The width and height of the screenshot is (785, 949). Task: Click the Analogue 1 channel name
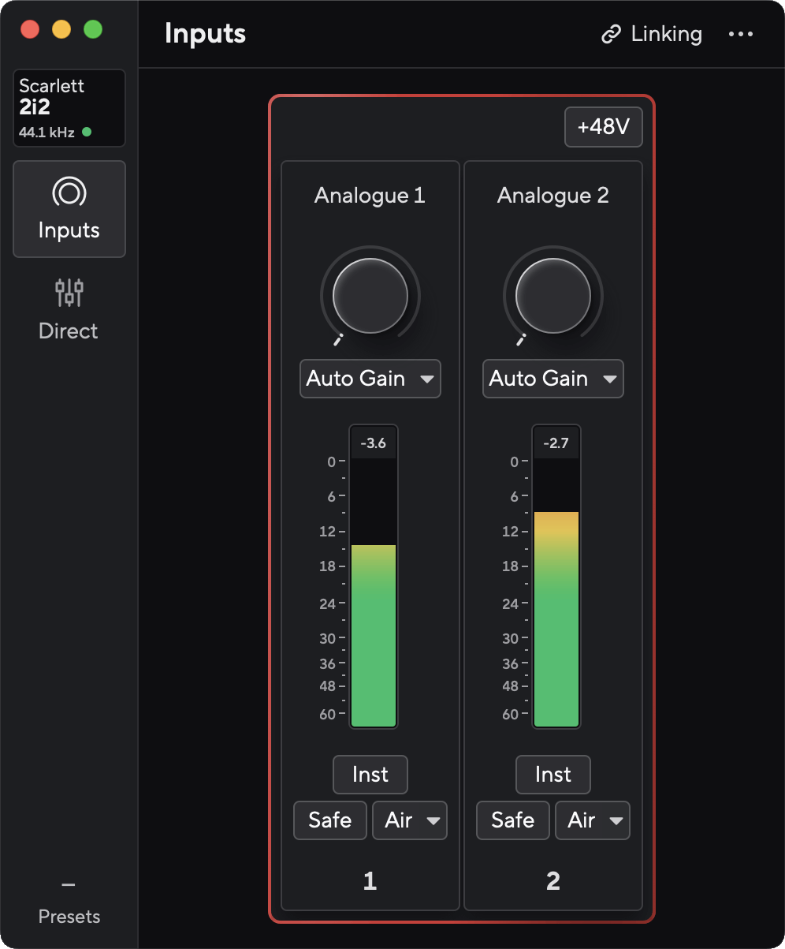pyautogui.click(x=370, y=196)
